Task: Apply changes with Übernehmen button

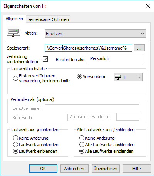Action: pyautogui.click(x=105, y=168)
